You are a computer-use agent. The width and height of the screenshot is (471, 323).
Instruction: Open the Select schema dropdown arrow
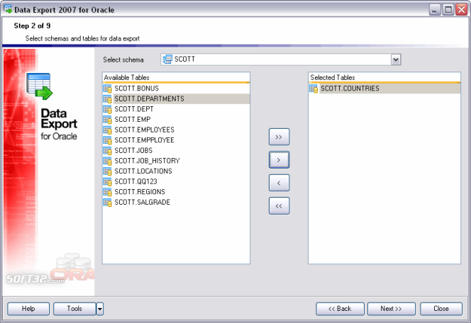[396, 59]
